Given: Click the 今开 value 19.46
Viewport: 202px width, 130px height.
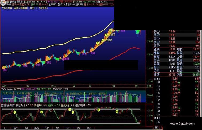Looking at the screenshot, I should (196, 57).
